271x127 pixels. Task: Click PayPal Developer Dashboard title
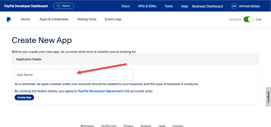point(26,6)
